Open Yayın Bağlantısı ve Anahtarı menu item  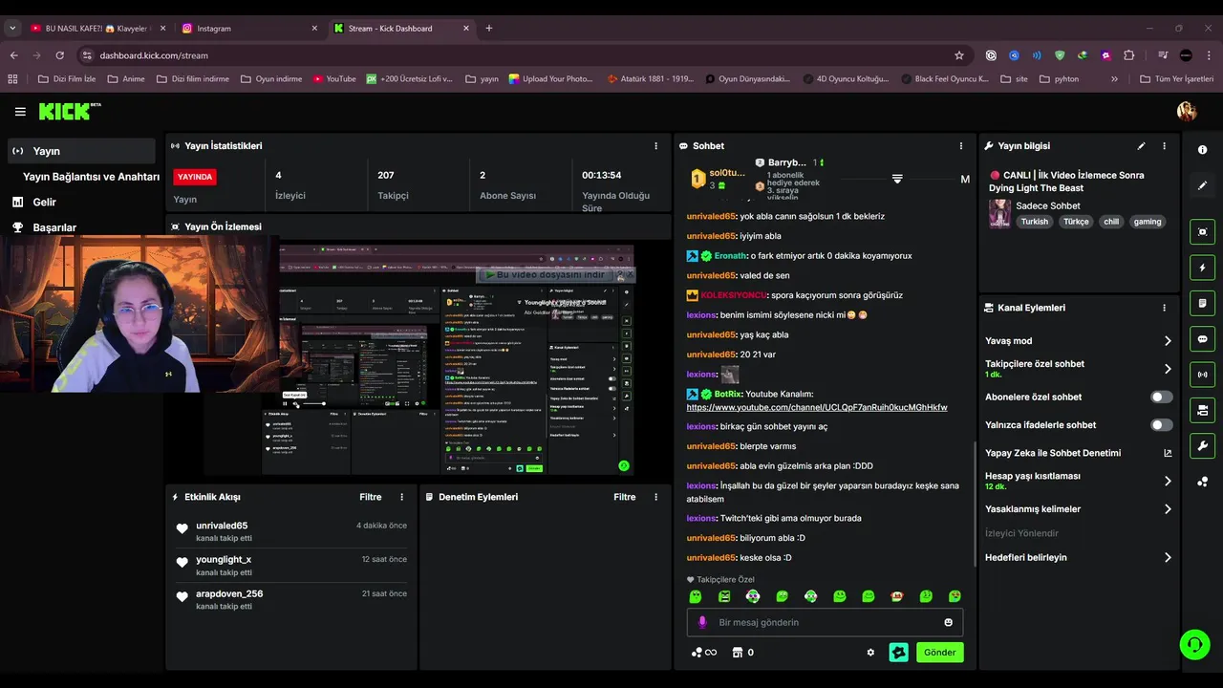(91, 177)
